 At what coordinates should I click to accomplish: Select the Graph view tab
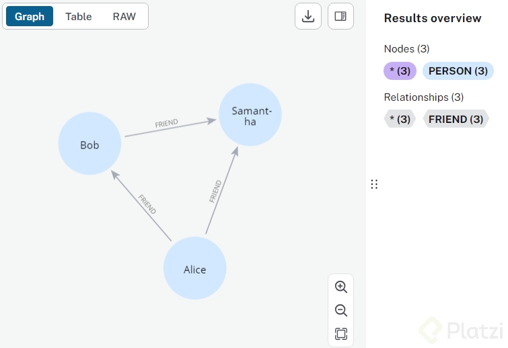click(30, 16)
